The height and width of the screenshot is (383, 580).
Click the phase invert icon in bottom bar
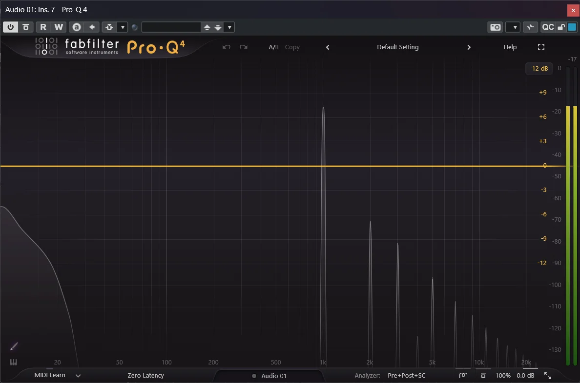click(463, 375)
